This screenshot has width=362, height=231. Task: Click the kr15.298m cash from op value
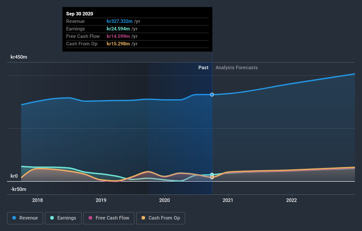pyautogui.click(x=118, y=44)
